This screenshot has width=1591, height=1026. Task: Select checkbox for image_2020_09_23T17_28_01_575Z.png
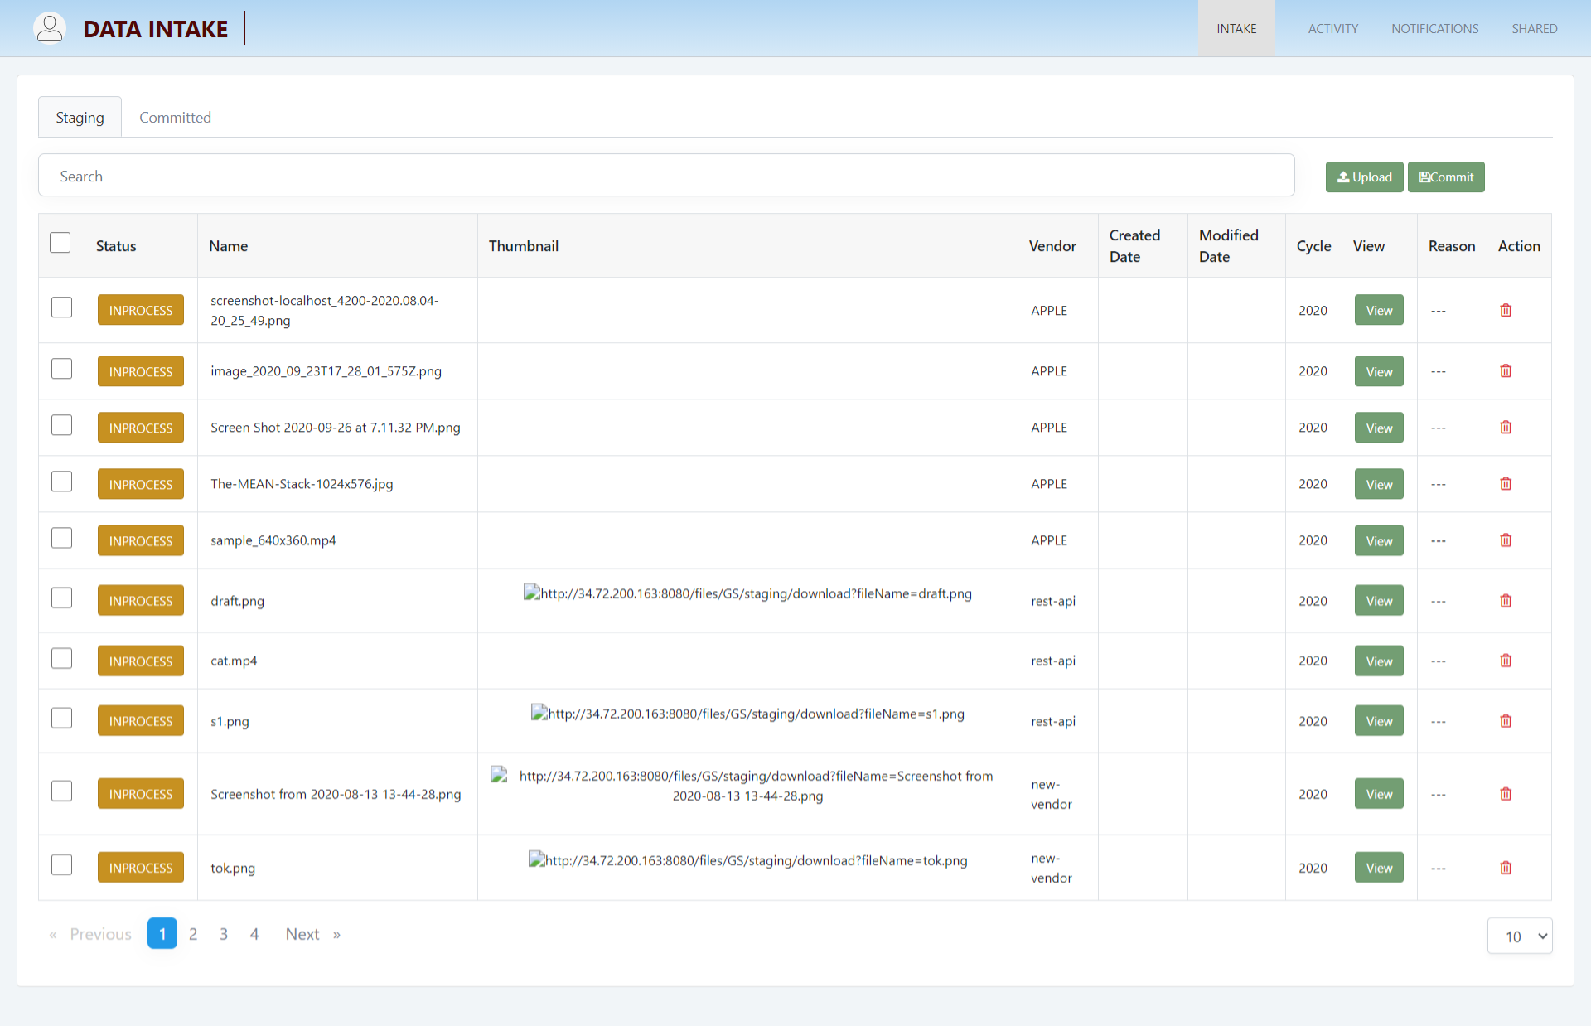click(x=62, y=369)
